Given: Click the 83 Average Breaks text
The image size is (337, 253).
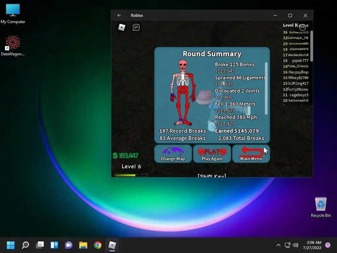Looking at the screenshot, I should 182,138.
